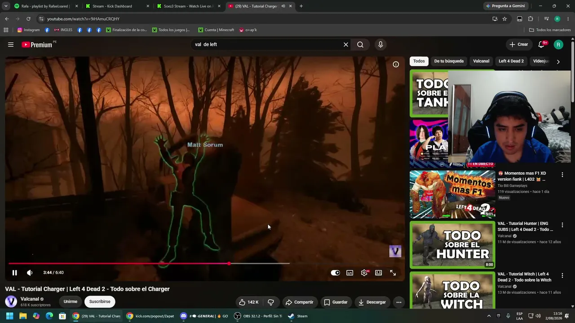Open the Chrome three-dot menu
Image resolution: width=575 pixels, height=323 pixels.
tap(568, 19)
